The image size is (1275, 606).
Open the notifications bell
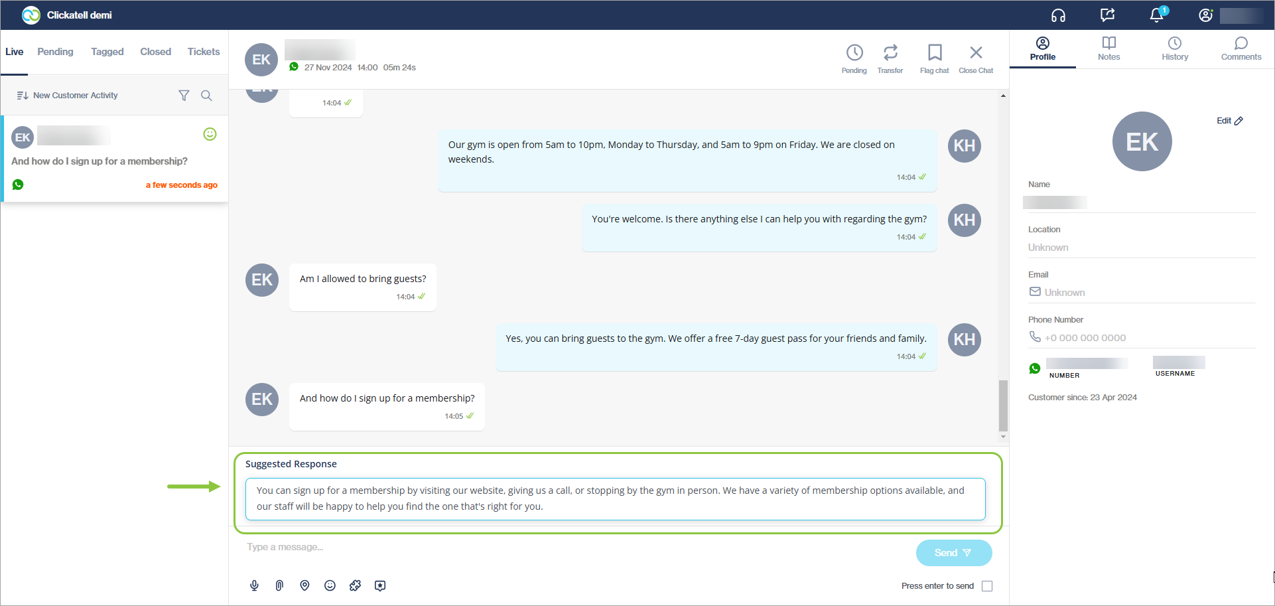click(x=1156, y=15)
